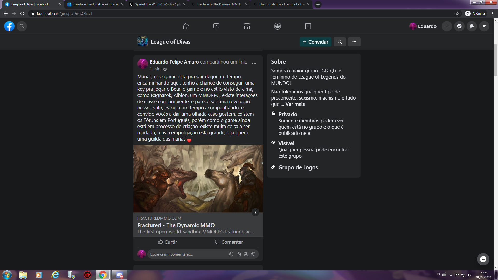The width and height of the screenshot is (498, 280).
Task: Reload the current page
Action: coord(22,13)
